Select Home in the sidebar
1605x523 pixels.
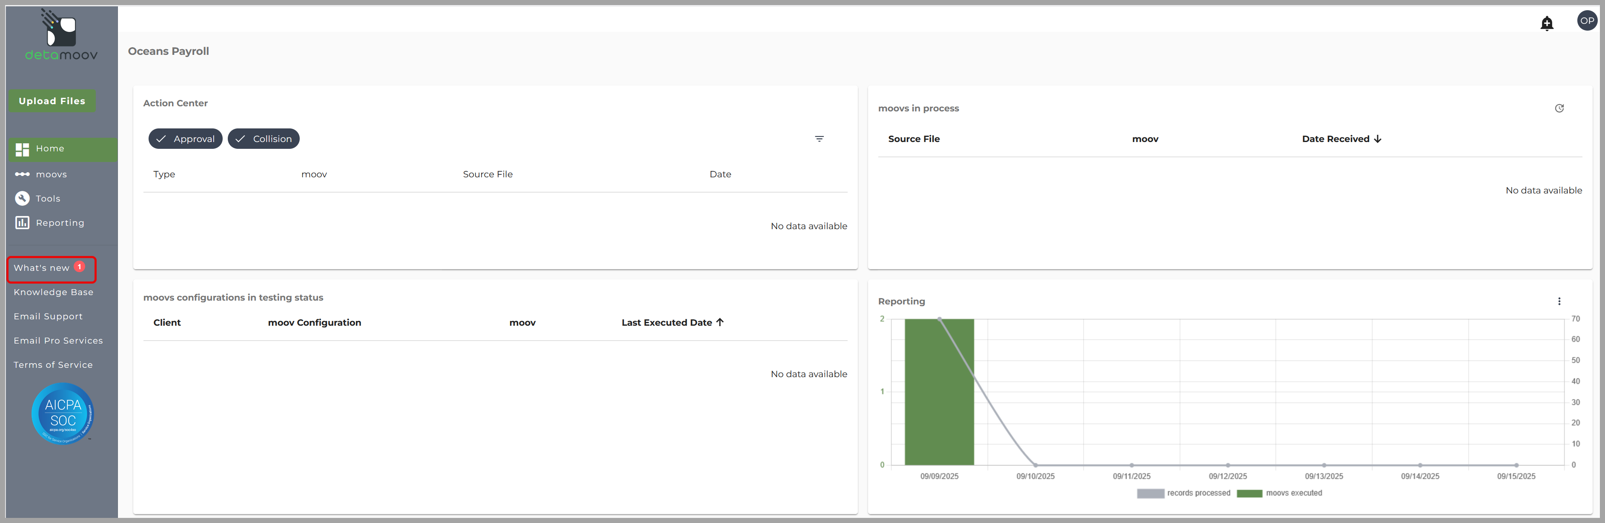[50, 149]
